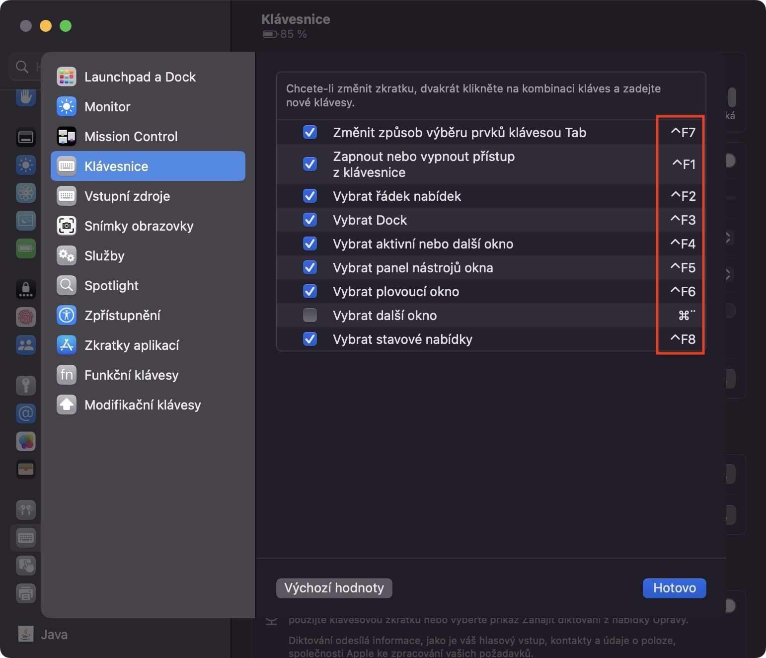Uncheck Vybrat stavové nabídky

point(310,339)
